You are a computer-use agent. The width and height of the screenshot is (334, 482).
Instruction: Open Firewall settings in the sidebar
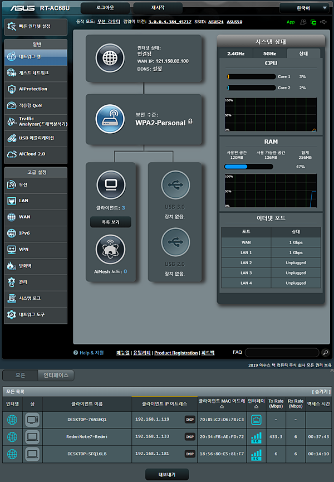[36, 266]
